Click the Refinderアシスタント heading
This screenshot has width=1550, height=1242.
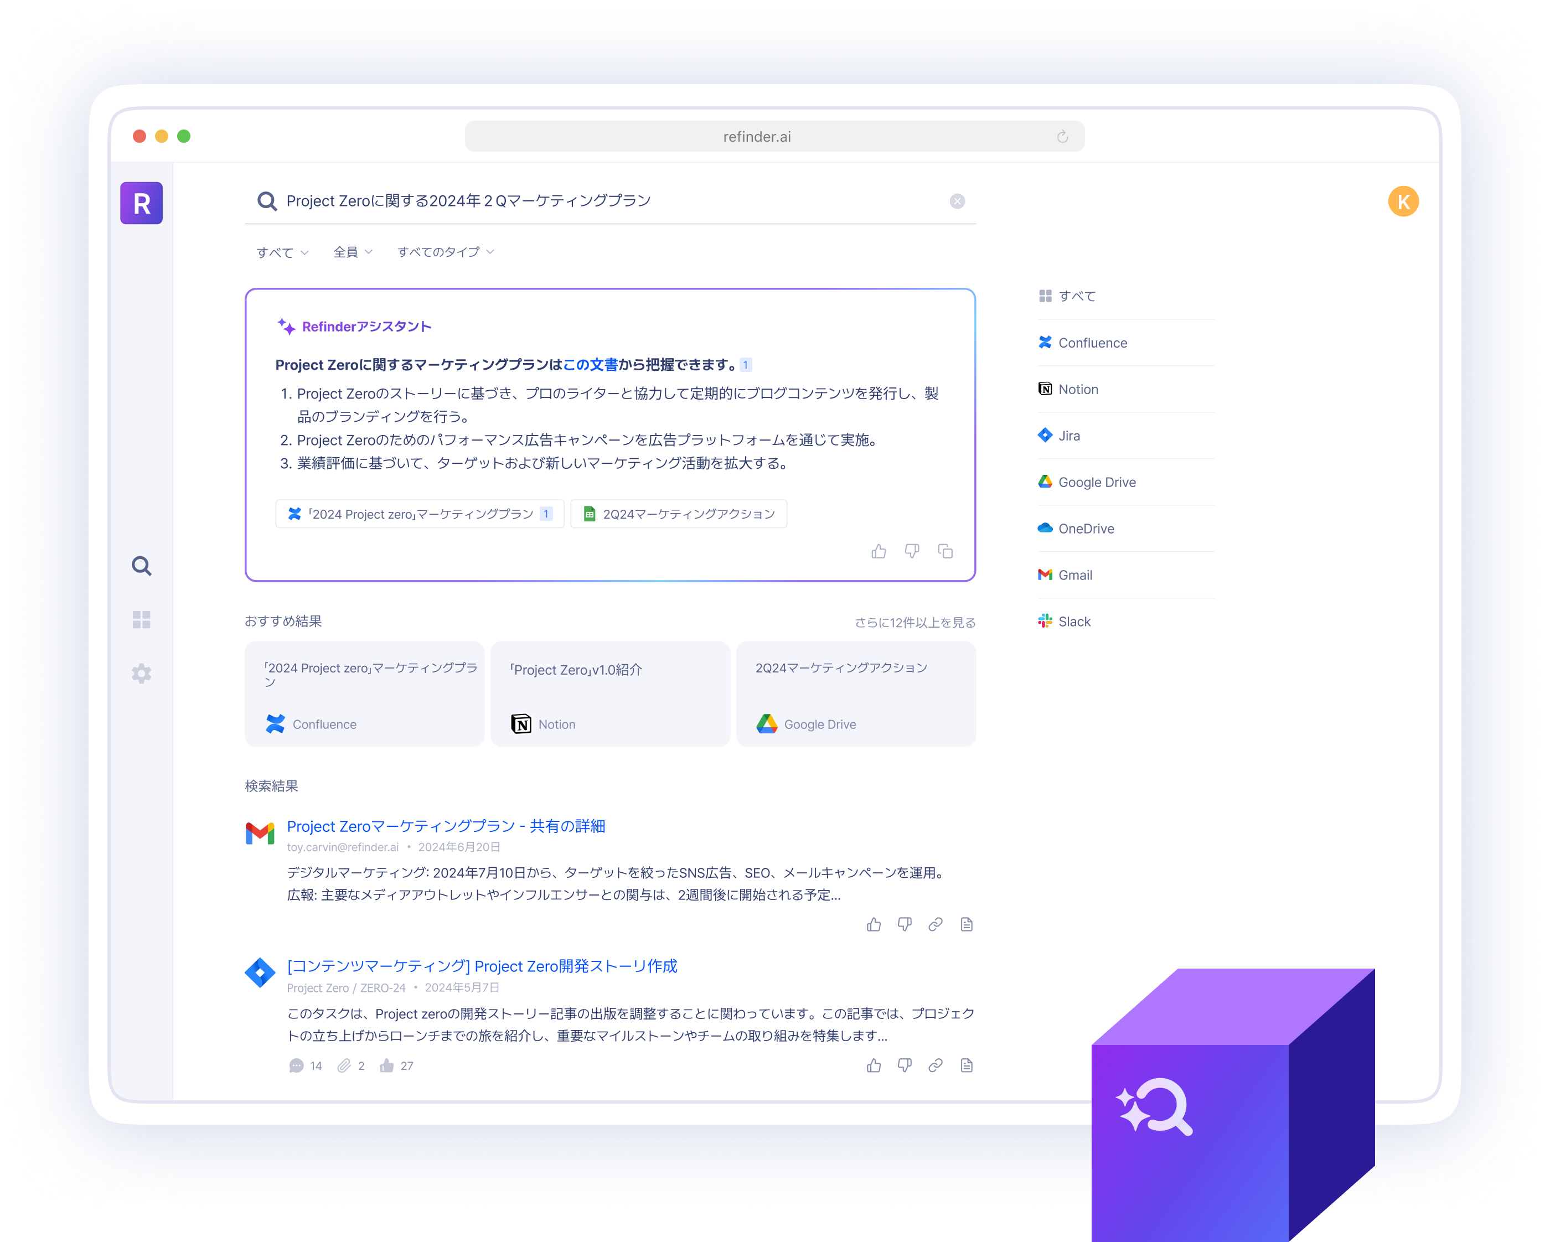click(x=366, y=327)
